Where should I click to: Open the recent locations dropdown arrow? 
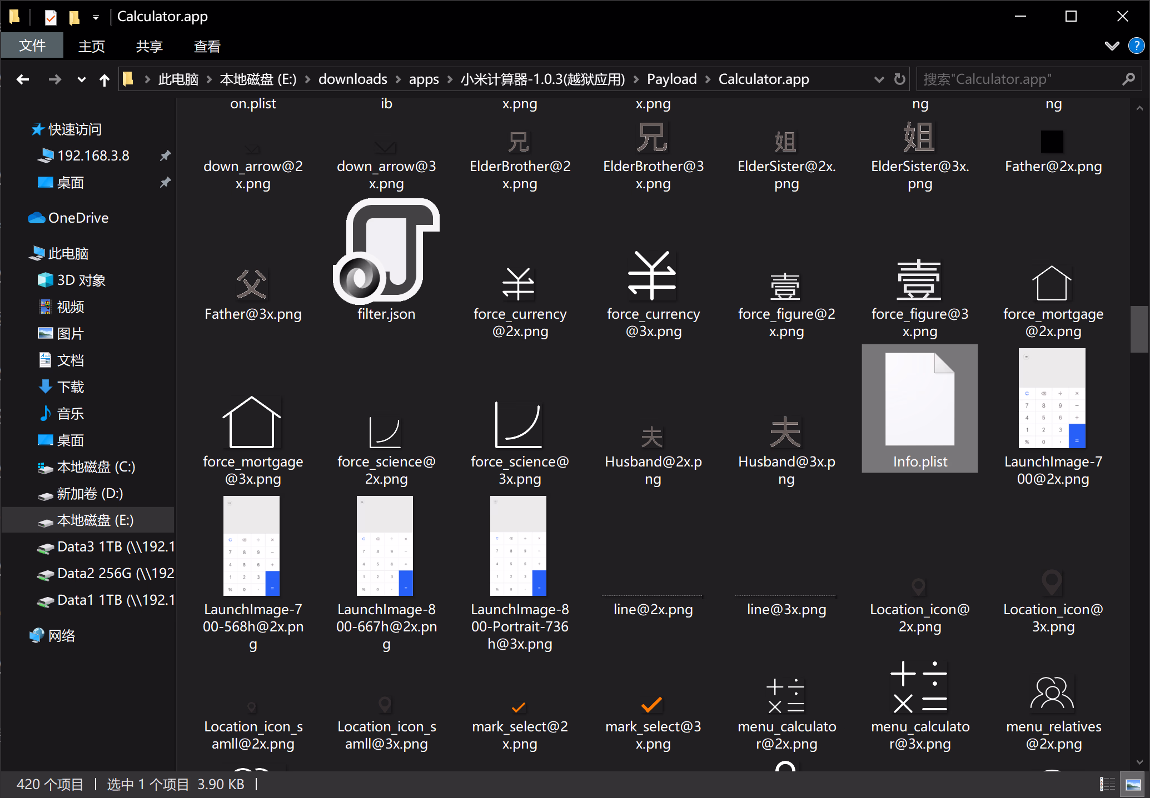tap(82, 79)
